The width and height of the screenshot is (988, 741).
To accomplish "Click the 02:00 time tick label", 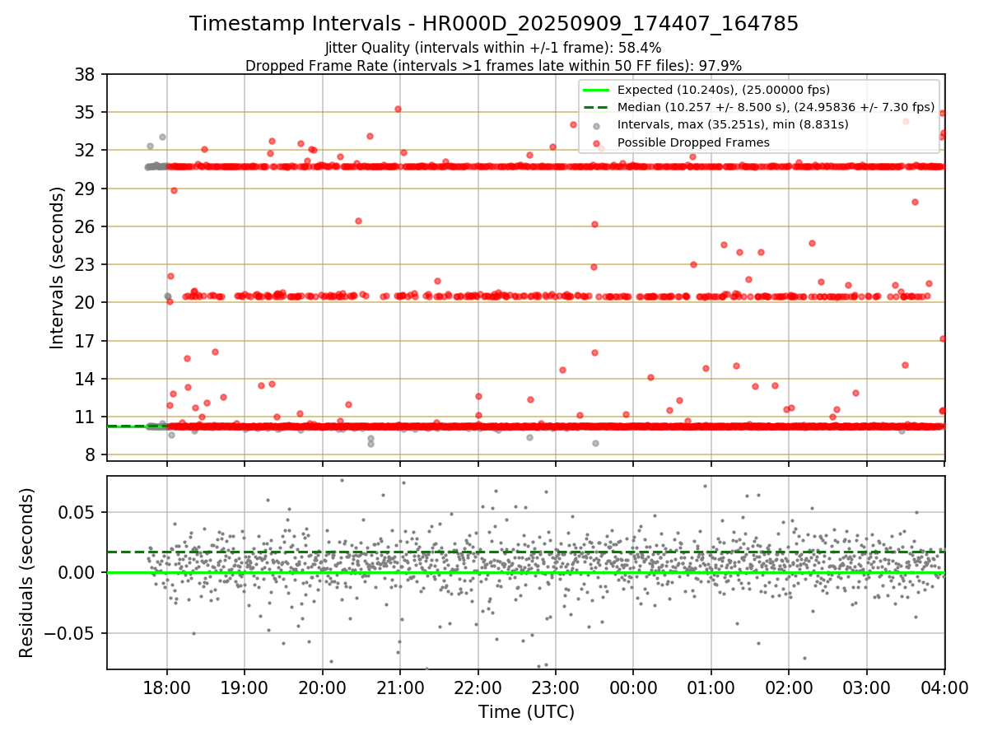I will tap(789, 687).
